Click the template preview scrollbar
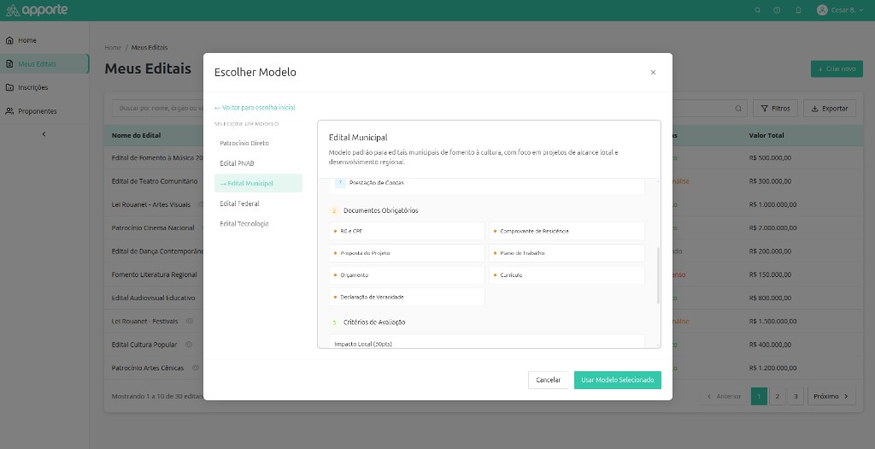 pos(659,276)
